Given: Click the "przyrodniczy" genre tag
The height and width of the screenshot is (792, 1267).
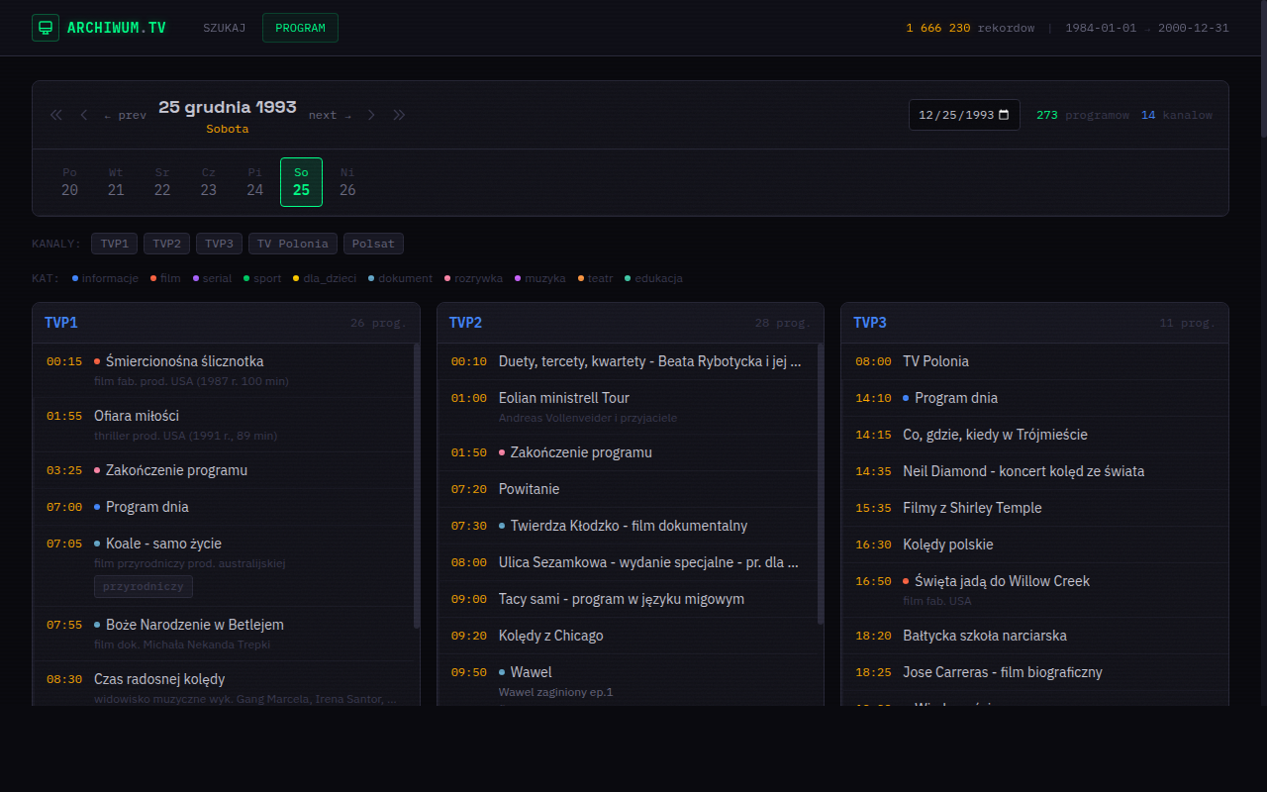Looking at the screenshot, I should tap(143, 586).
